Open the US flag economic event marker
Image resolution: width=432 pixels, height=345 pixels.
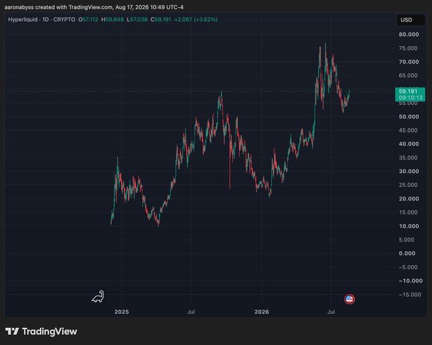click(349, 299)
